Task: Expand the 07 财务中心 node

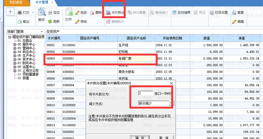Action: (15, 63)
